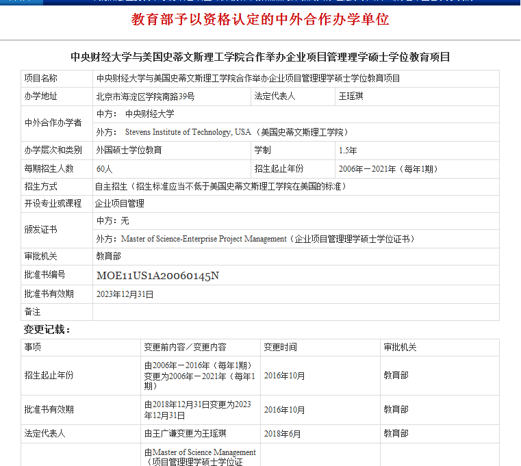Select the 自主招生 admission description text
The width and height of the screenshot is (521, 466).
(x=220, y=187)
